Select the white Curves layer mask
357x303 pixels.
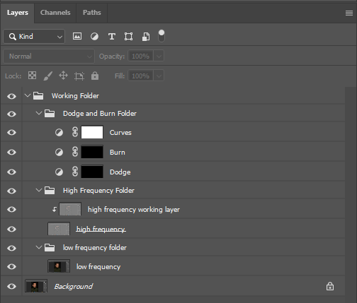pyautogui.click(x=92, y=132)
